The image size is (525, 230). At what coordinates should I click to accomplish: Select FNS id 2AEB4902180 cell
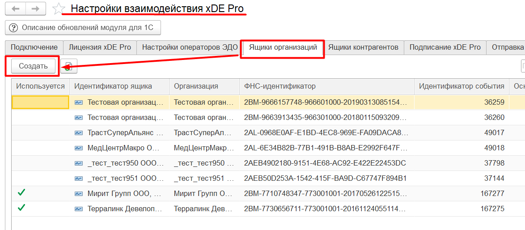(327, 163)
